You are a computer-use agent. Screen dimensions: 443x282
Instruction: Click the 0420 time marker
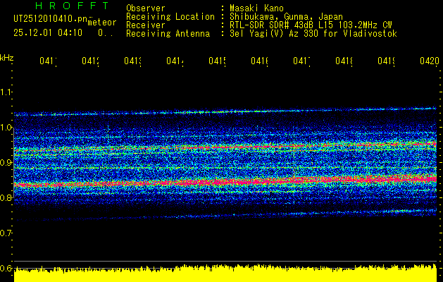click(429, 62)
